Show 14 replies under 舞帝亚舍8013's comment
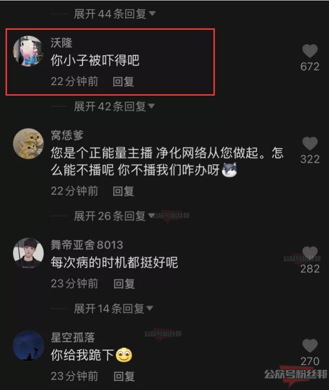This screenshot has height=390, width=329. (x=114, y=309)
